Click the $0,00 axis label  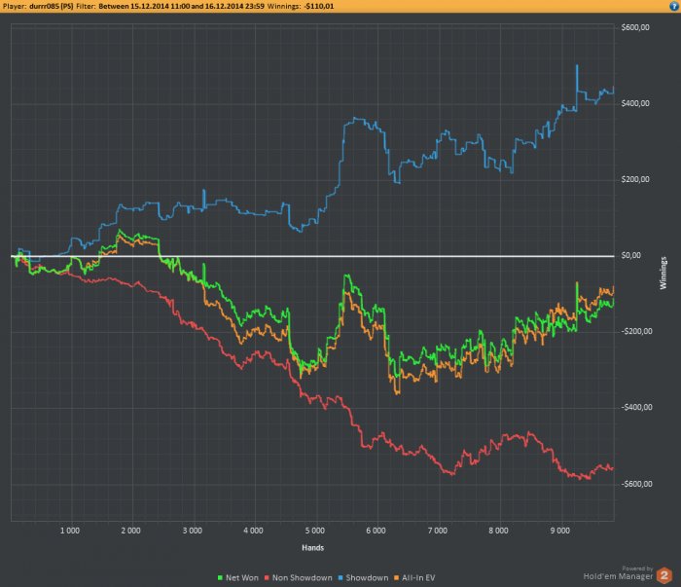(x=631, y=255)
